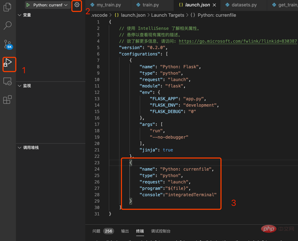Open the Run and Debug view icon
Image resolution: width=298 pixels, height=241 pixels.
tap(8, 63)
